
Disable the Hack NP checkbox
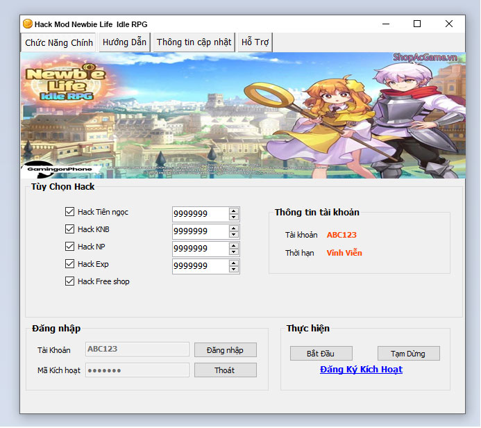click(x=69, y=247)
